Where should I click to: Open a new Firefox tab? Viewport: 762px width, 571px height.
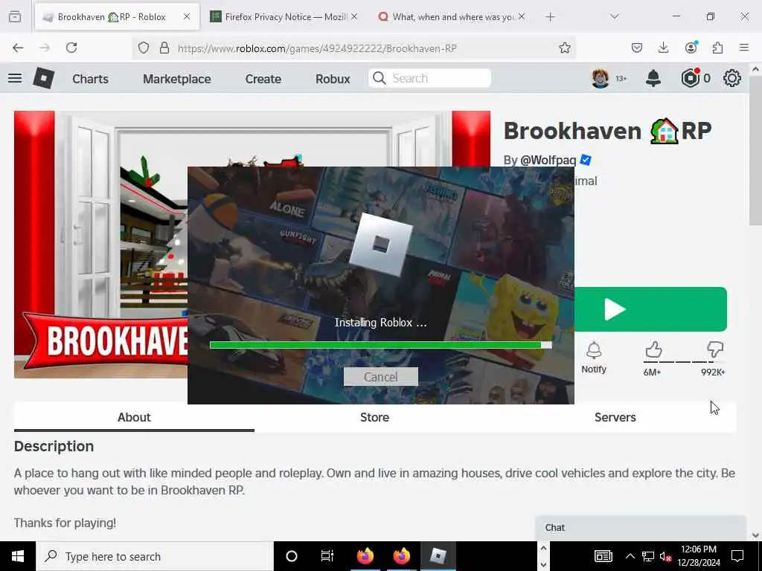(550, 16)
